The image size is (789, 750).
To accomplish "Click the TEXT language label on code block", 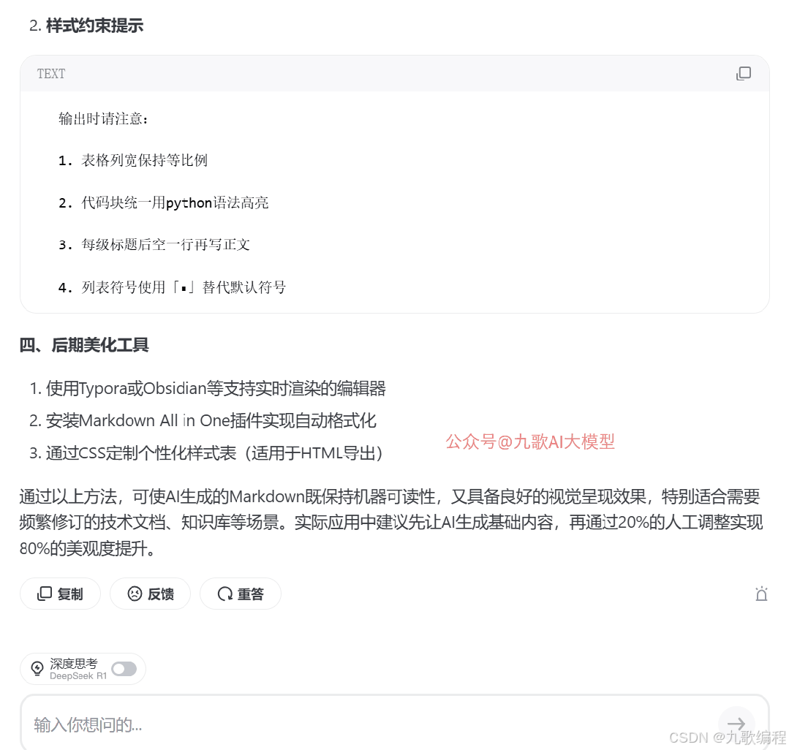I will 51,74.
